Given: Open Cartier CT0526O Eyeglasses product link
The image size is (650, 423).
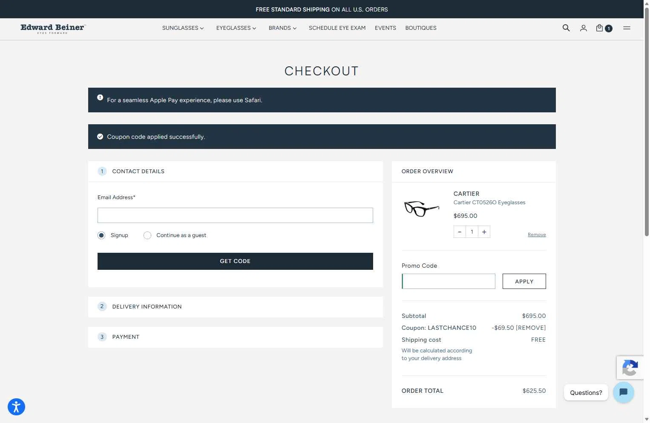Looking at the screenshot, I should point(489,203).
